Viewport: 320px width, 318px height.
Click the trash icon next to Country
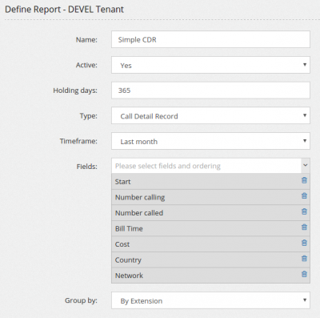pos(304,259)
